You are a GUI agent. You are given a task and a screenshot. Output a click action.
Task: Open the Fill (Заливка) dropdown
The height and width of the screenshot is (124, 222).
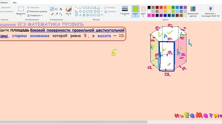coord(111,11)
